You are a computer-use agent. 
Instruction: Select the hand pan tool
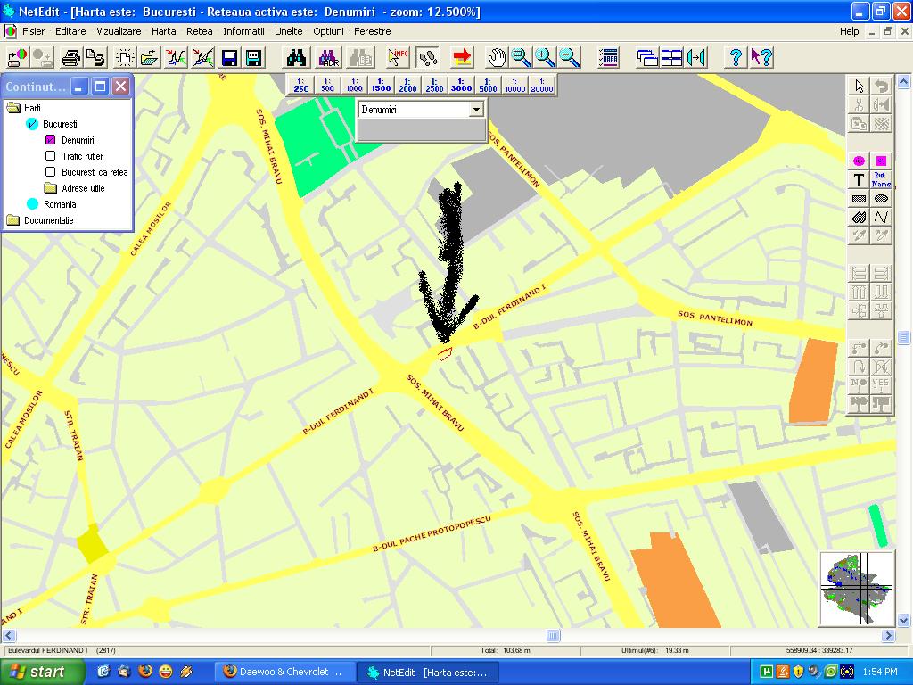tap(497, 58)
